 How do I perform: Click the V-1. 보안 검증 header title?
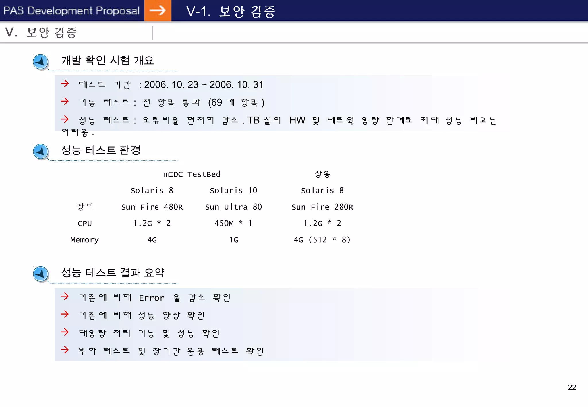coord(231,11)
